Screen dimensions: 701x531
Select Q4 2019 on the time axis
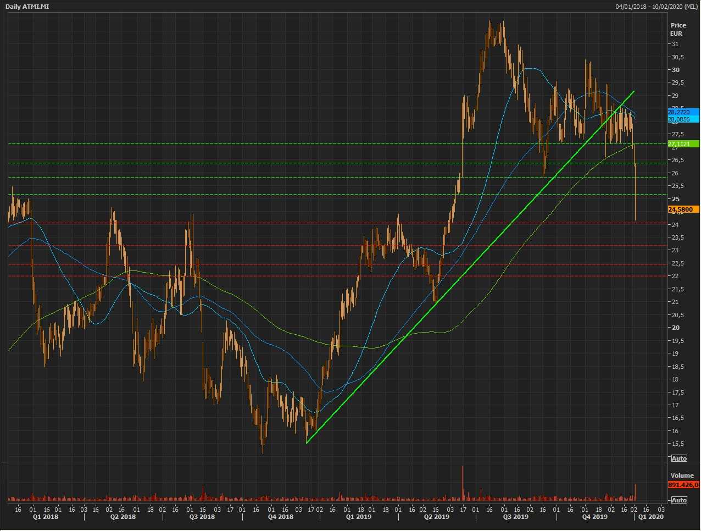pos(594,517)
